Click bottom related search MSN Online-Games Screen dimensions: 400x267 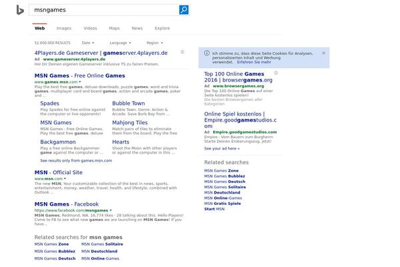click(x=100, y=258)
